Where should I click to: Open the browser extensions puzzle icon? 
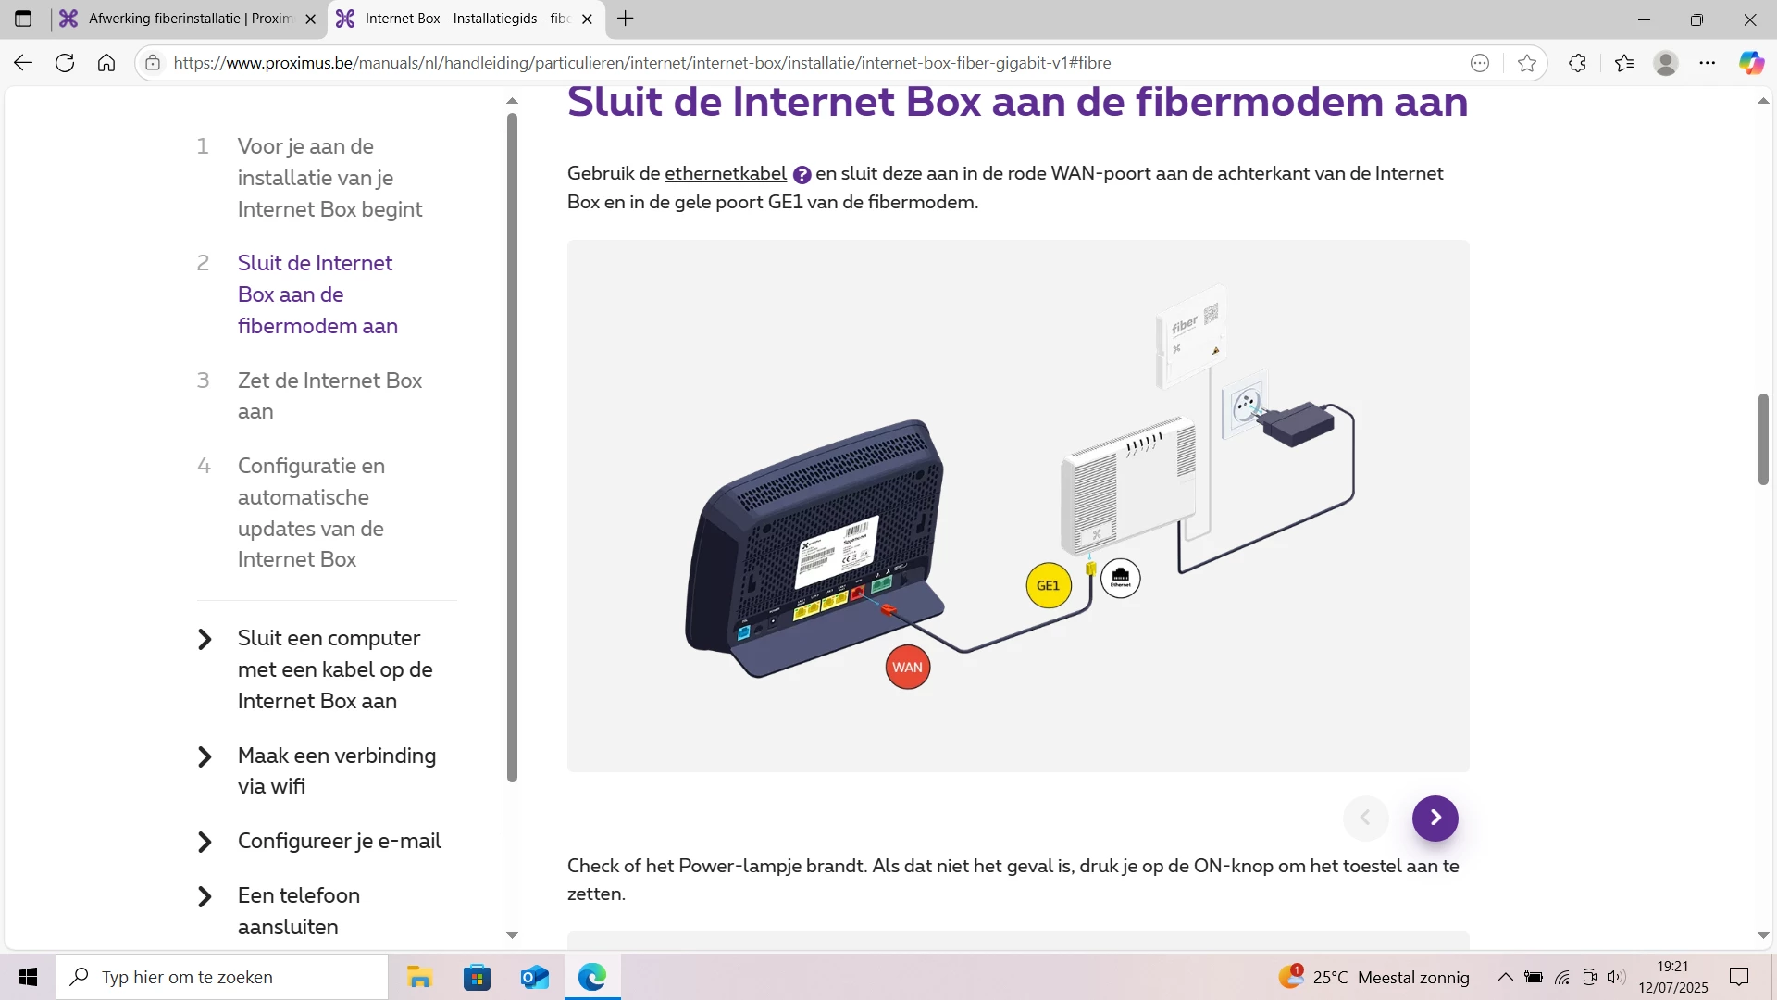pyautogui.click(x=1578, y=63)
